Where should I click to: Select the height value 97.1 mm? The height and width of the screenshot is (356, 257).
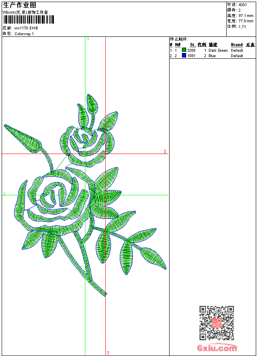click(x=246, y=15)
